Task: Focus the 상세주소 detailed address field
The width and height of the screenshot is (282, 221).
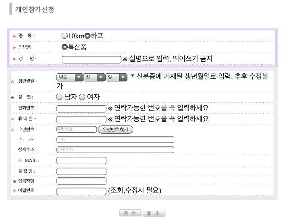Action: coord(115,150)
